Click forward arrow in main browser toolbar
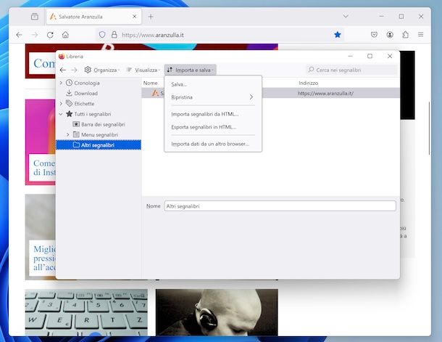442x342 pixels. (x=35, y=35)
